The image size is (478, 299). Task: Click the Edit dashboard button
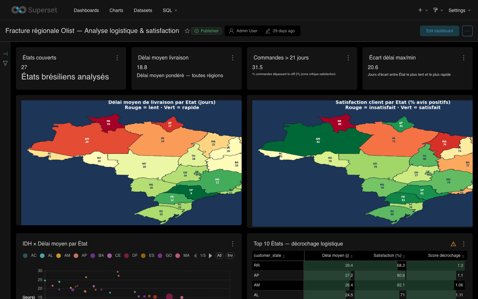point(439,31)
